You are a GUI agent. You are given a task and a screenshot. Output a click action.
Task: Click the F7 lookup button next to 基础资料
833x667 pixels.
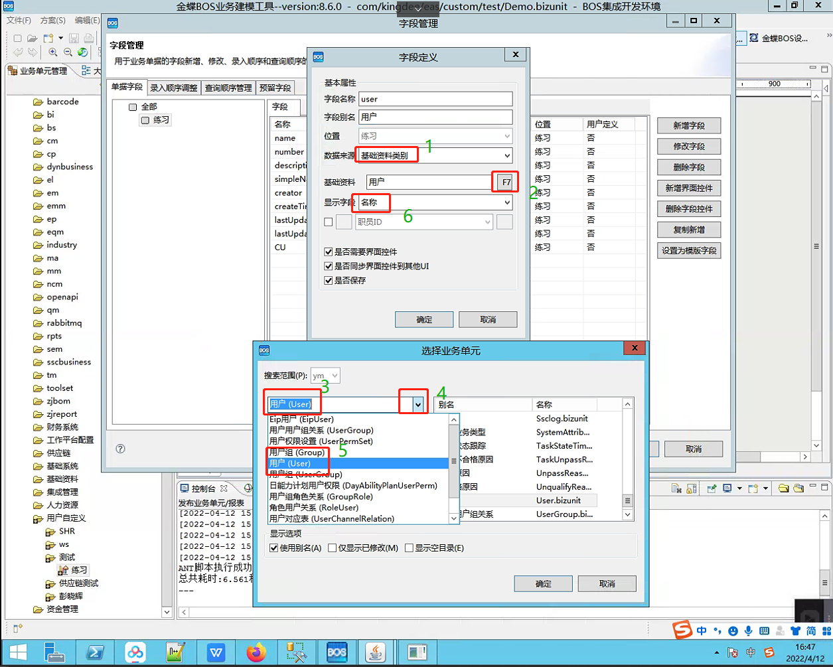click(x=506, y=181)
